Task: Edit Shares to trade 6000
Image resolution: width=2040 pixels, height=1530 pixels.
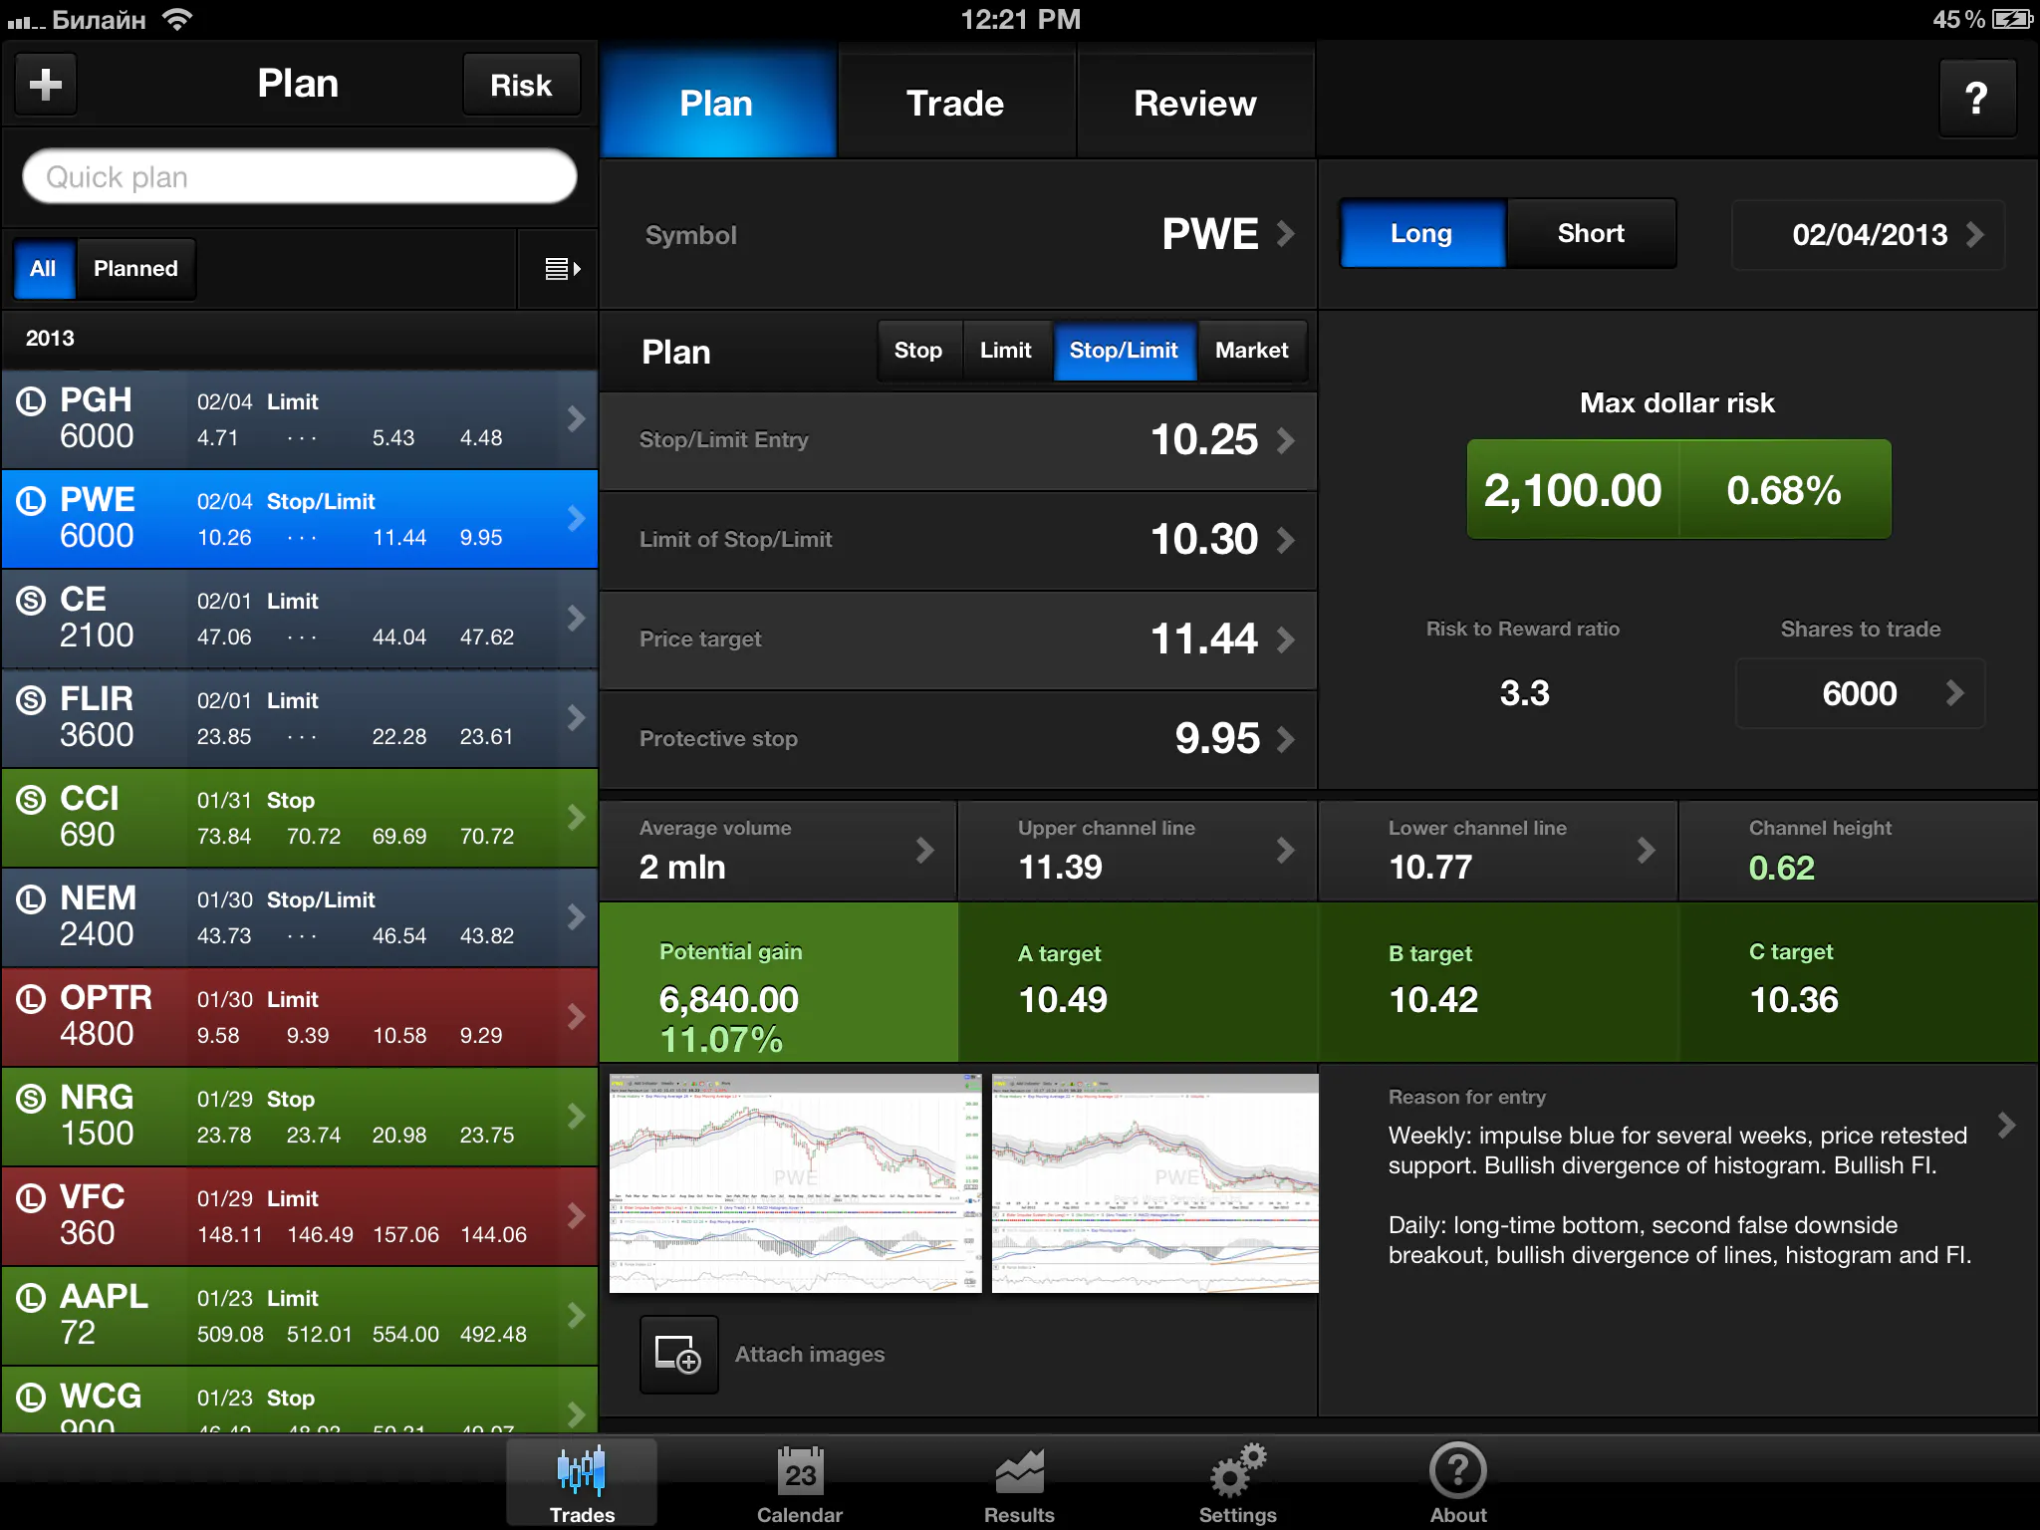Action: pos(1860,693)
